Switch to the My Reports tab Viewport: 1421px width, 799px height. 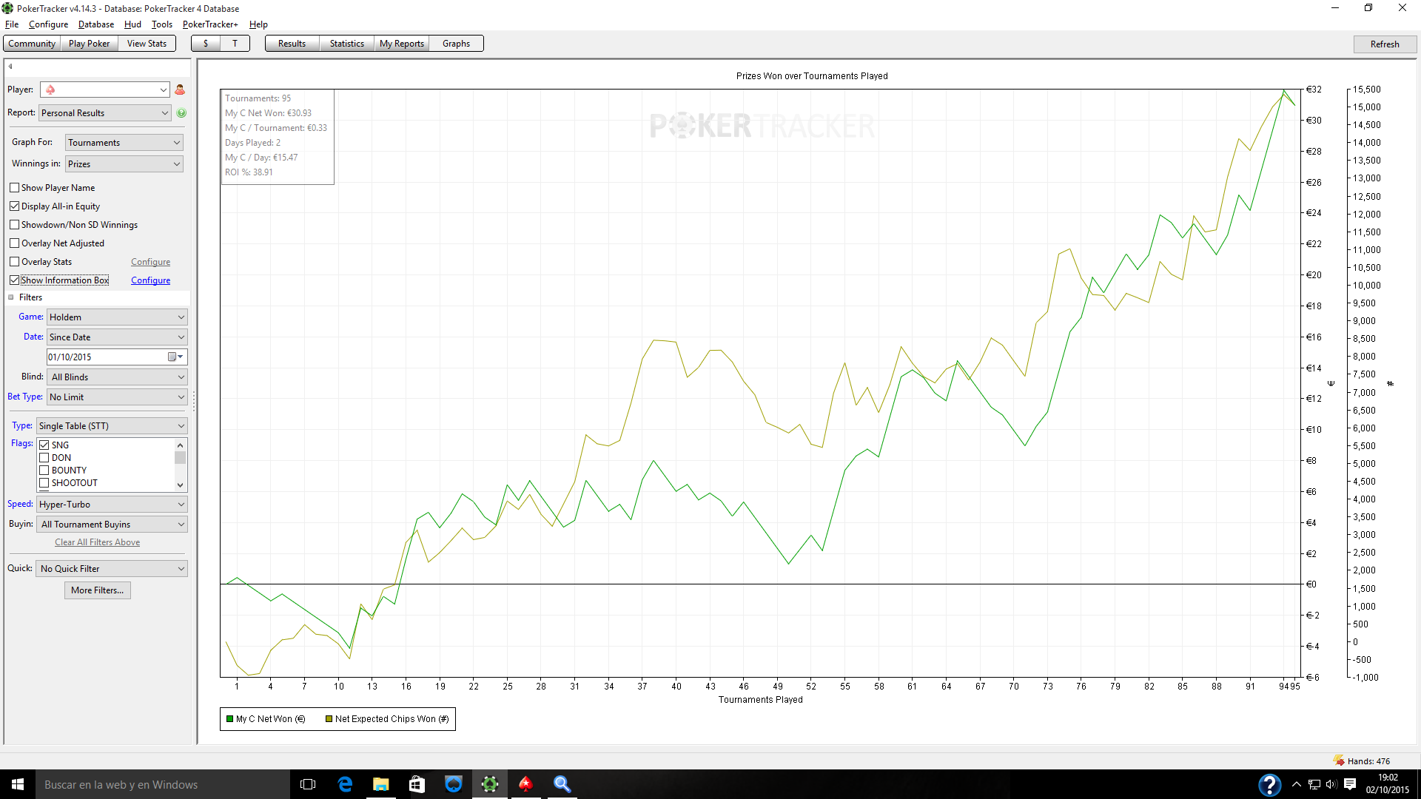[x=401, y=44]
